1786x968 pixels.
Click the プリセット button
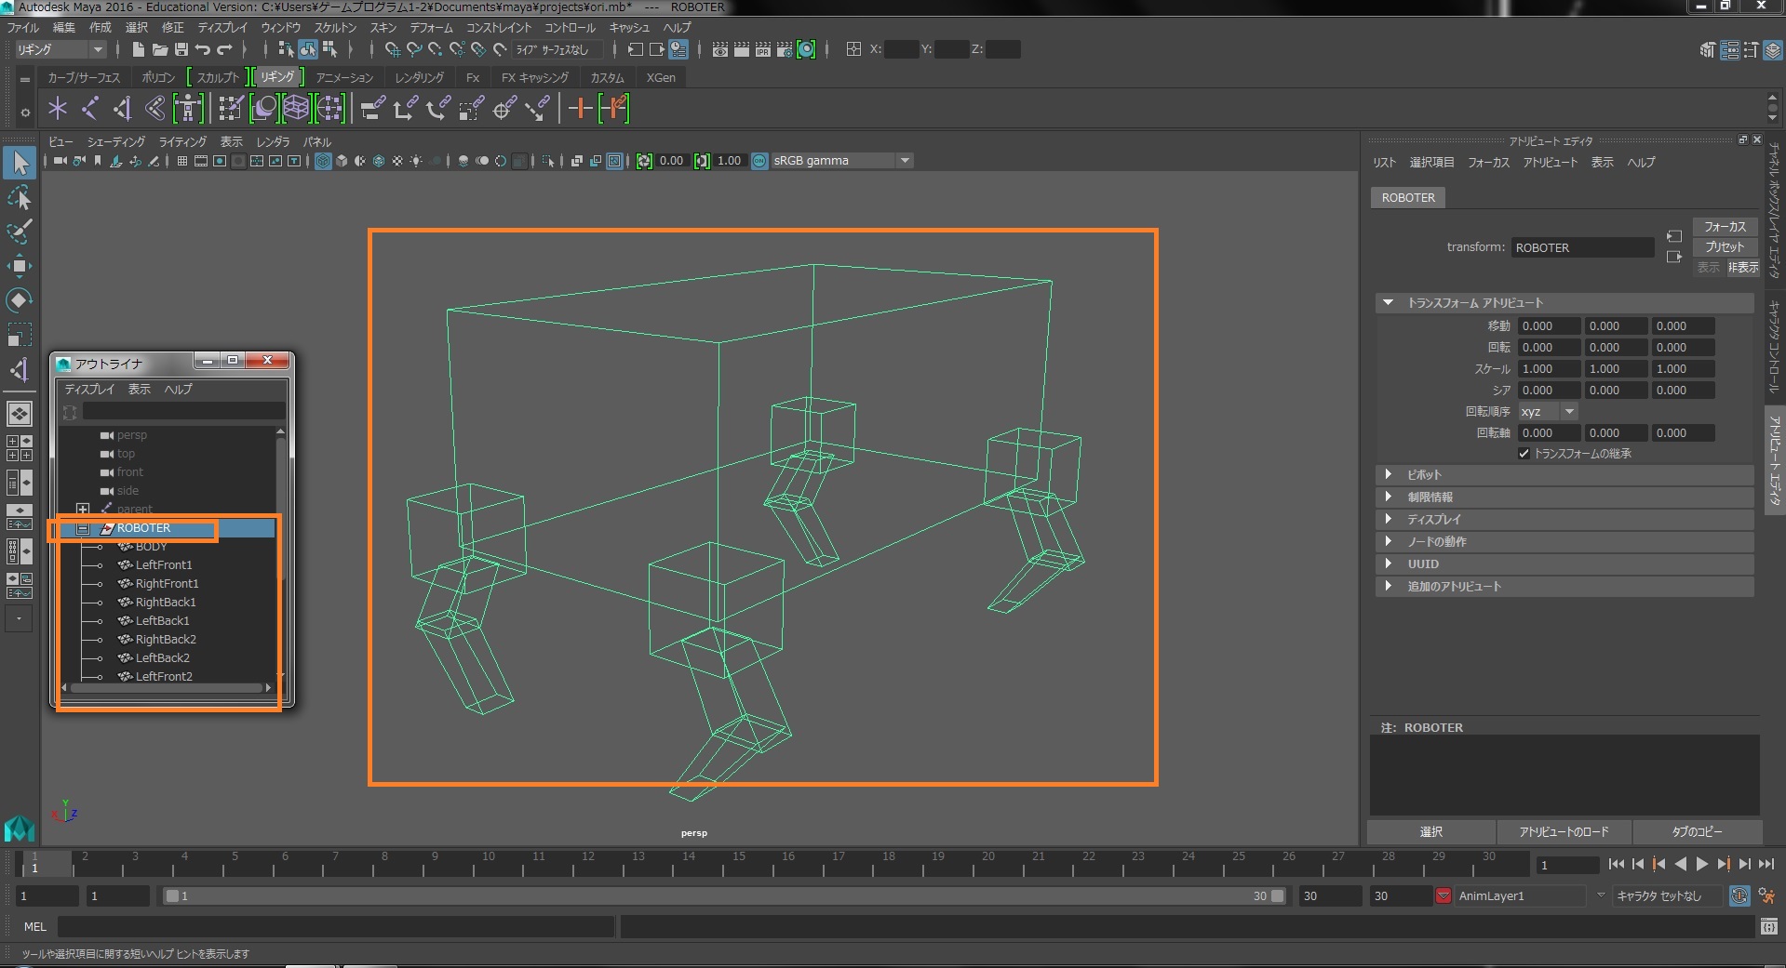pyautogui.click(x=1725, y=247)
